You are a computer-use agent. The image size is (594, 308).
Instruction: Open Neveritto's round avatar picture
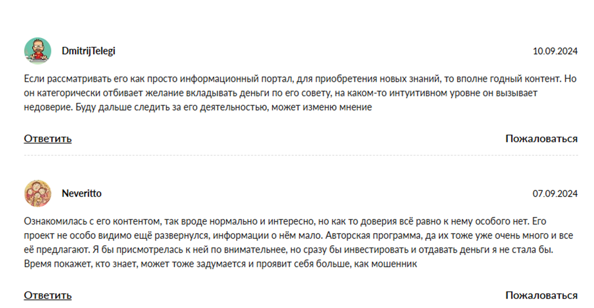coord(38,194)
